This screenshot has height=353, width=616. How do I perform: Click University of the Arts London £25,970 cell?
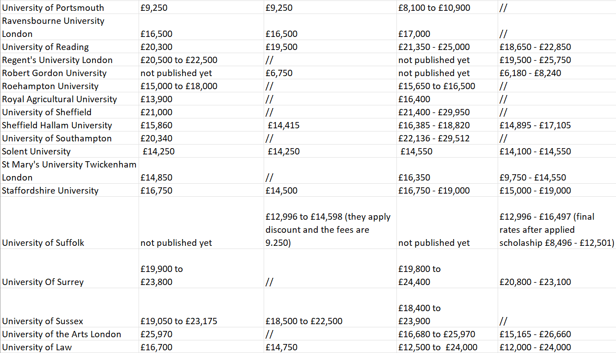(156, 334)
